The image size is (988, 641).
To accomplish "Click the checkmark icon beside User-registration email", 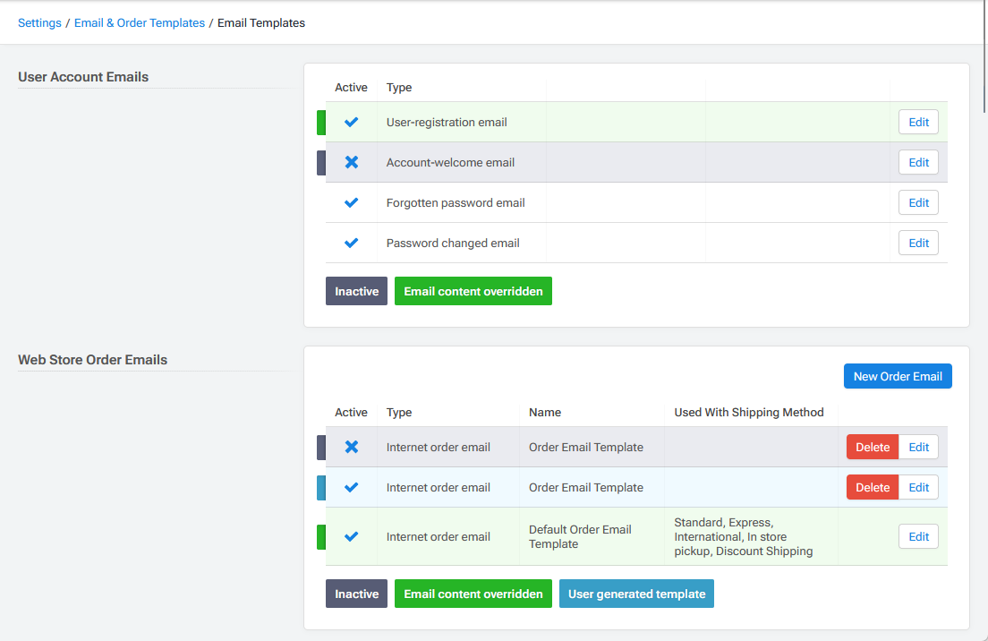I will [351, 122].
